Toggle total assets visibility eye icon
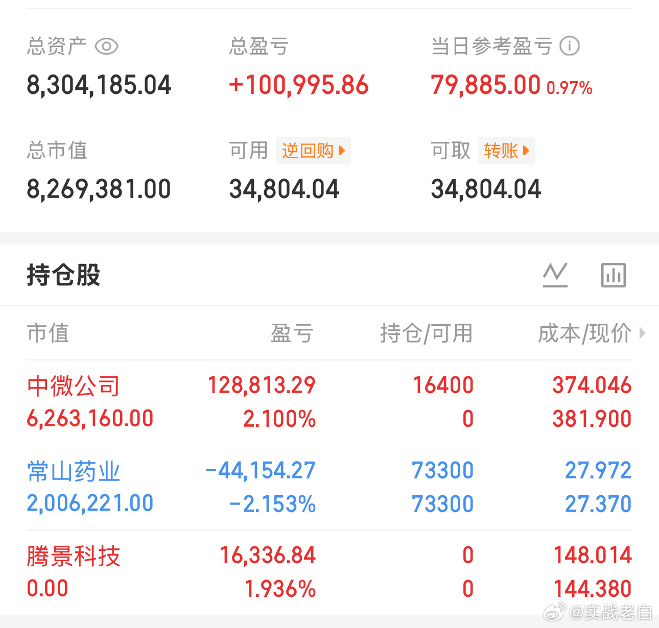This screenshot has width=659, height=628. click(107, 46)
